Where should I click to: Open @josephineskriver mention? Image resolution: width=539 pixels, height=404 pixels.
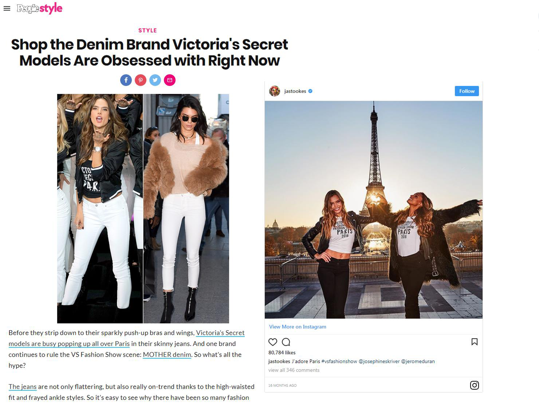point(379,361)
